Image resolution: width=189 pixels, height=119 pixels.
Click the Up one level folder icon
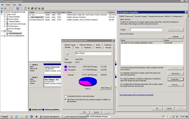click(10, 8)
